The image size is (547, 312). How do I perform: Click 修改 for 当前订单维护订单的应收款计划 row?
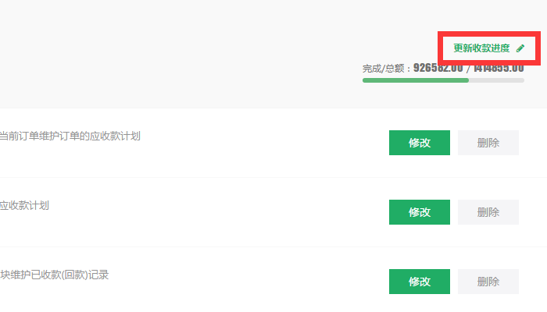pos(420,143)
